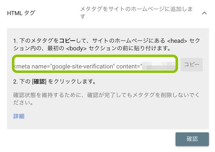
Task: Click the meta tag code field
Action: (x=95, y=64)
